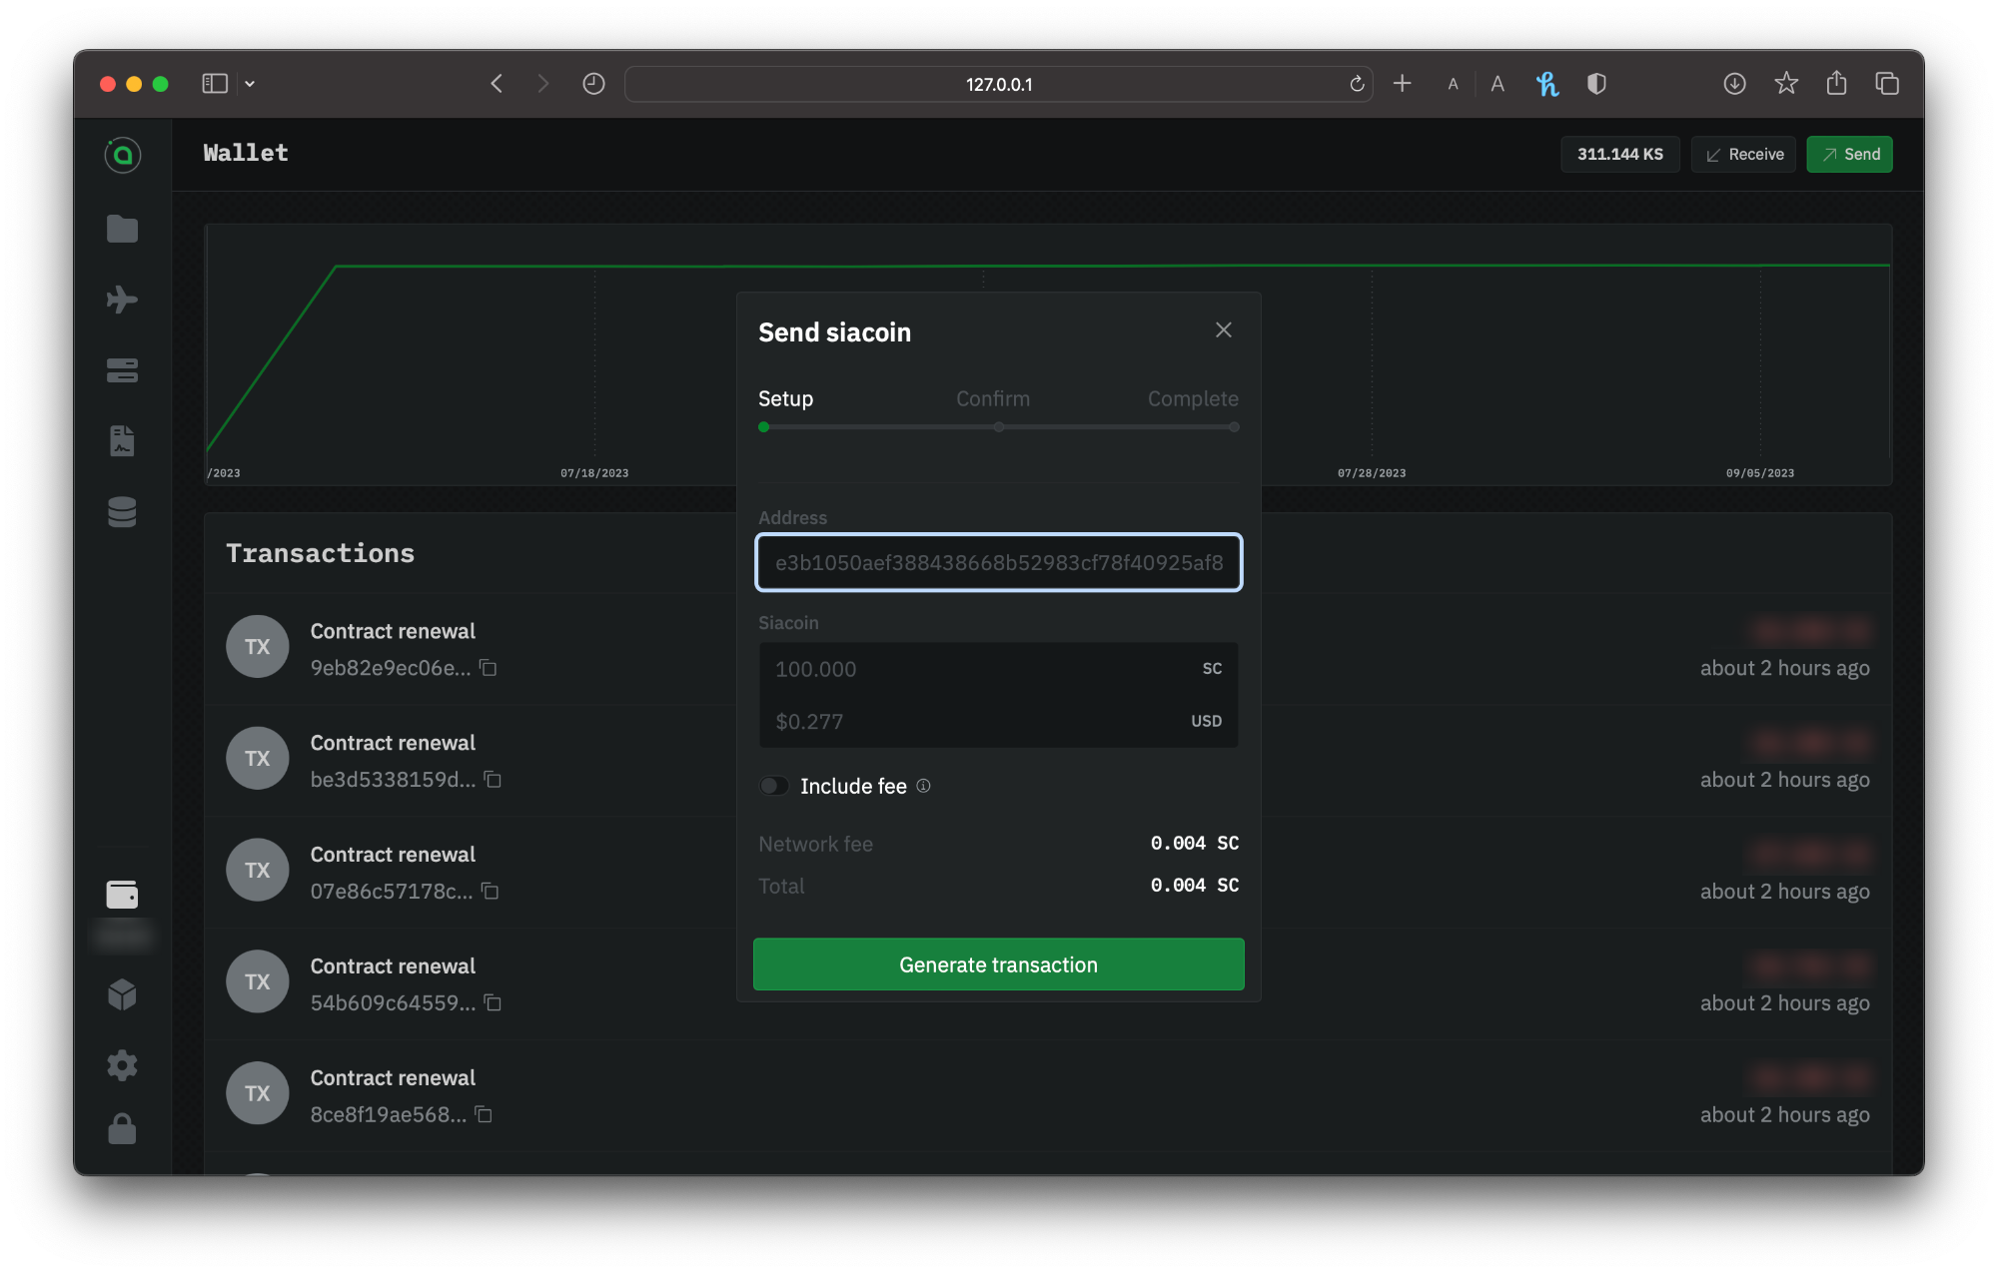Click the Receive button in the header
The width and height of the screenshot is (1998, 1273).
(1743, 155)
